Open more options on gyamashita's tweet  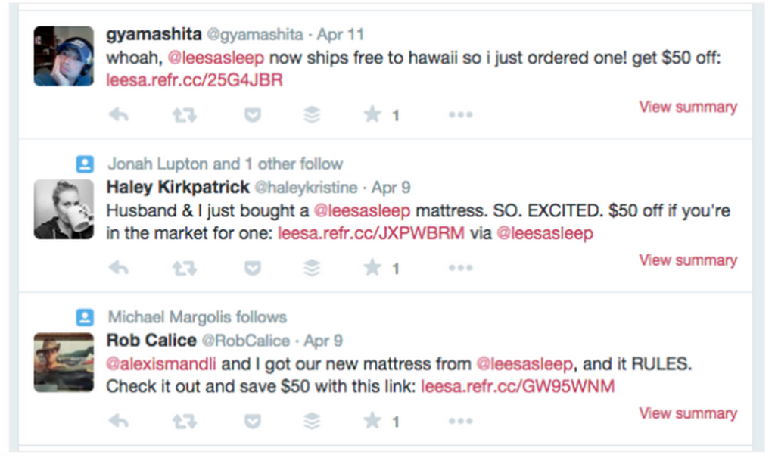point(460,115)
